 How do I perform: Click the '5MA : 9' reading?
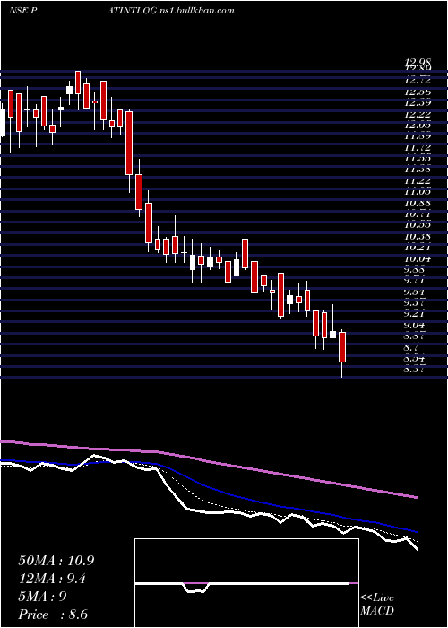click(x=42, y=596)
